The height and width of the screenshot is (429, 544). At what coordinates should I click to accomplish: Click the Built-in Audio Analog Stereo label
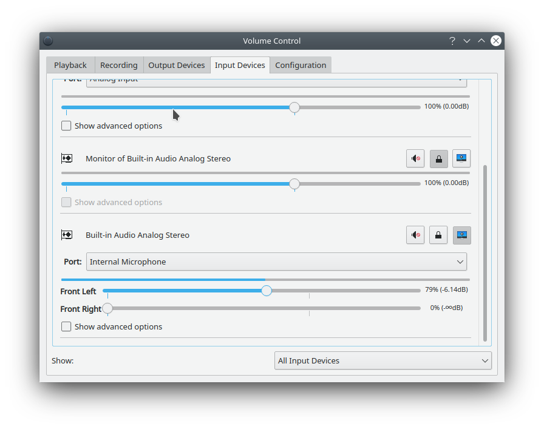tap(137, 235)
